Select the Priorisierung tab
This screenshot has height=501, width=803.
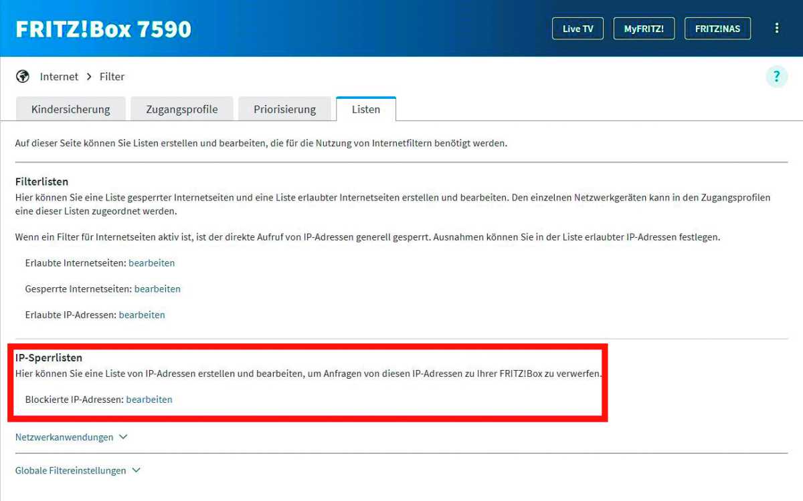[284, 110]
